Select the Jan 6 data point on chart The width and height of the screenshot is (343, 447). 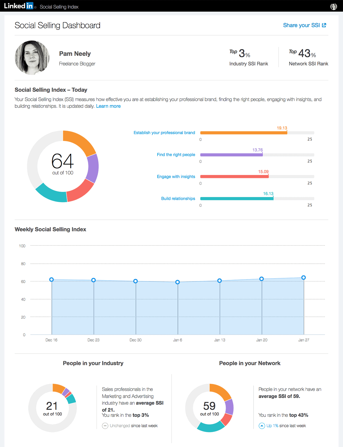pyautogui.click(x=178, y=282)
